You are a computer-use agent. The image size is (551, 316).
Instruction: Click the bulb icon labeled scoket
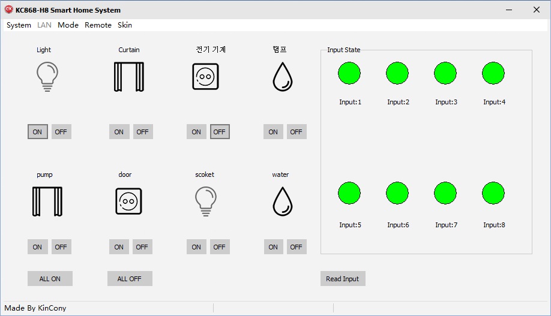205,200
